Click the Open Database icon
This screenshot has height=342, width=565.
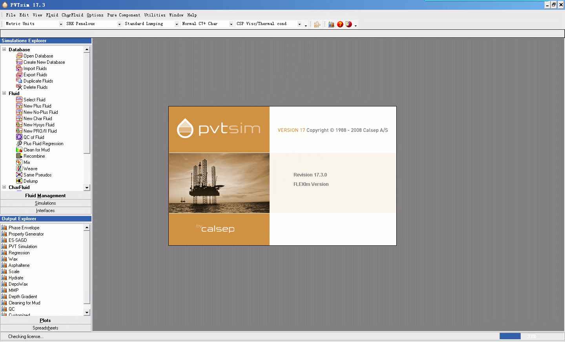pyautogui.click(x=19, y=56)
